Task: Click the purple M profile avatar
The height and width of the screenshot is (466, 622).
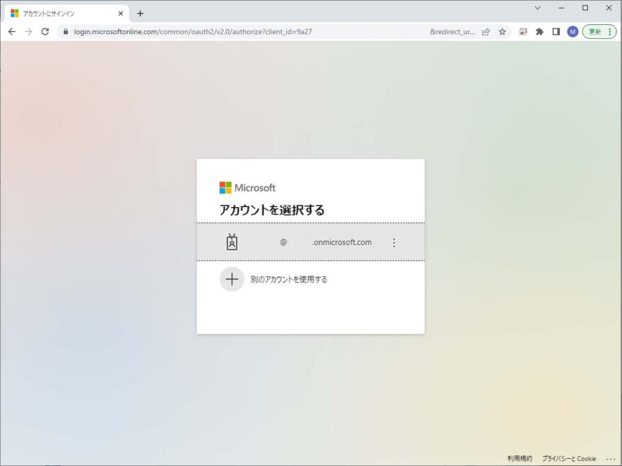Action: (x=573, y=32)
